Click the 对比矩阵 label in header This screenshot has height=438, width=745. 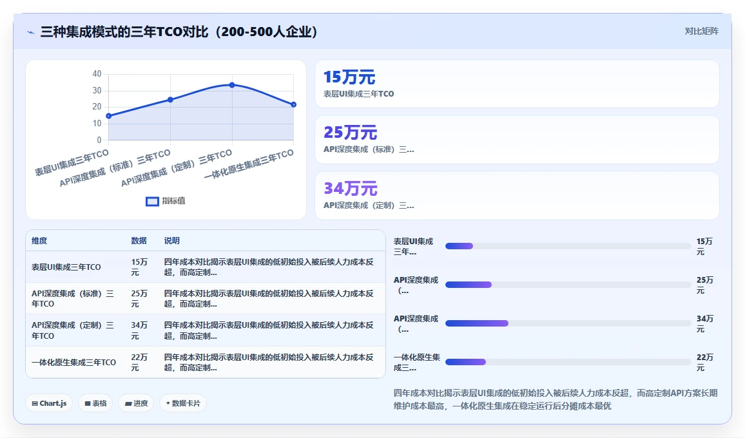701,32
